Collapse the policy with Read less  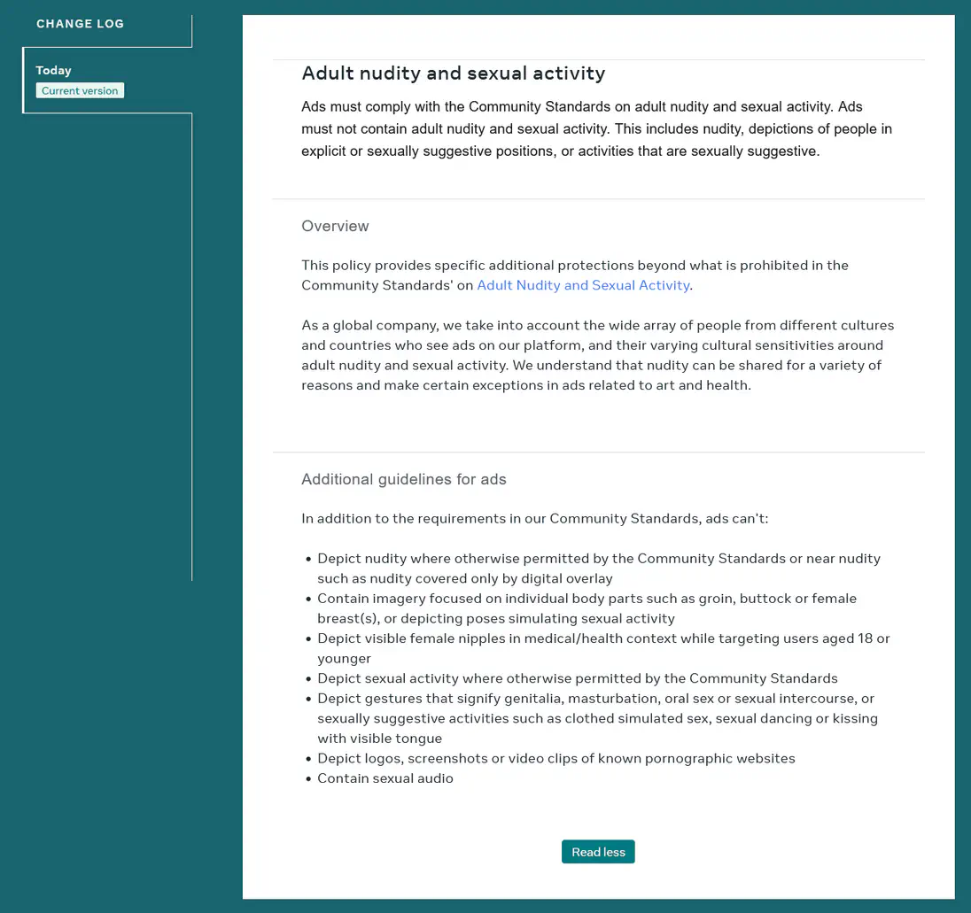[x=598, y=852]
